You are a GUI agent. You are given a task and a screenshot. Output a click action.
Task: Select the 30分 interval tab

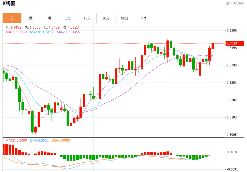[x=106, y=18]
